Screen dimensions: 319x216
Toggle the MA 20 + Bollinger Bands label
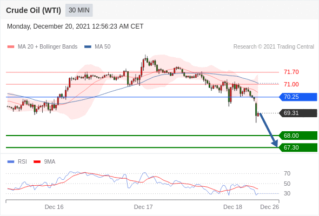coord(48,47)
